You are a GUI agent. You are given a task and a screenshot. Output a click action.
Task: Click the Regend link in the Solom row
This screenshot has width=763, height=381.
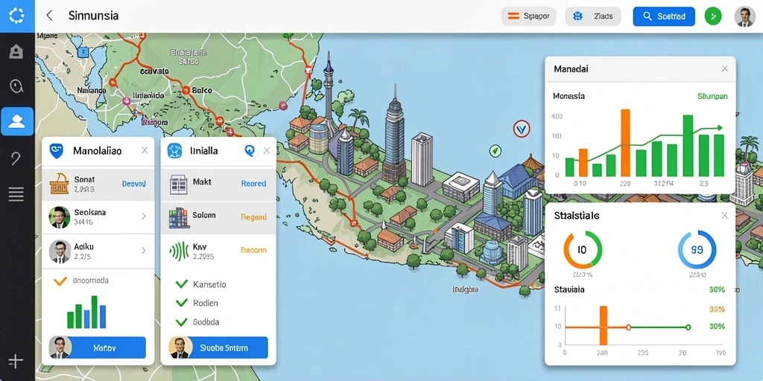click(254, 217)
